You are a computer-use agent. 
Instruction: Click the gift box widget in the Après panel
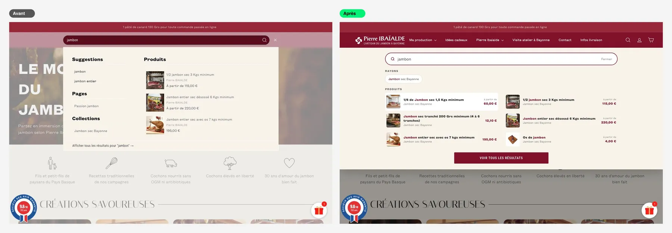tap(649, 210)
